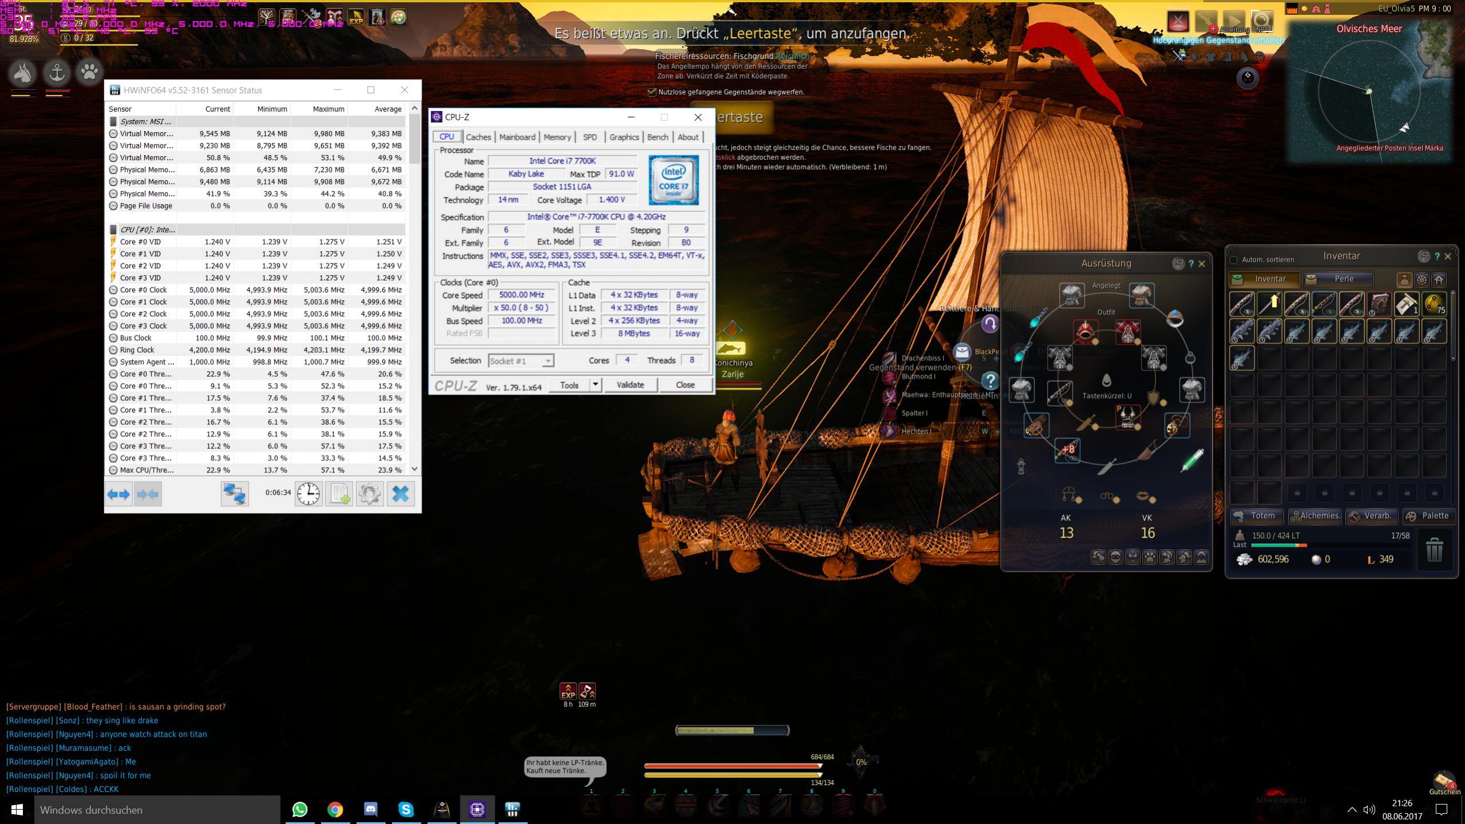
Task: Click the Alchemies. button in the Inventar window
Action: pos(1314,516)
